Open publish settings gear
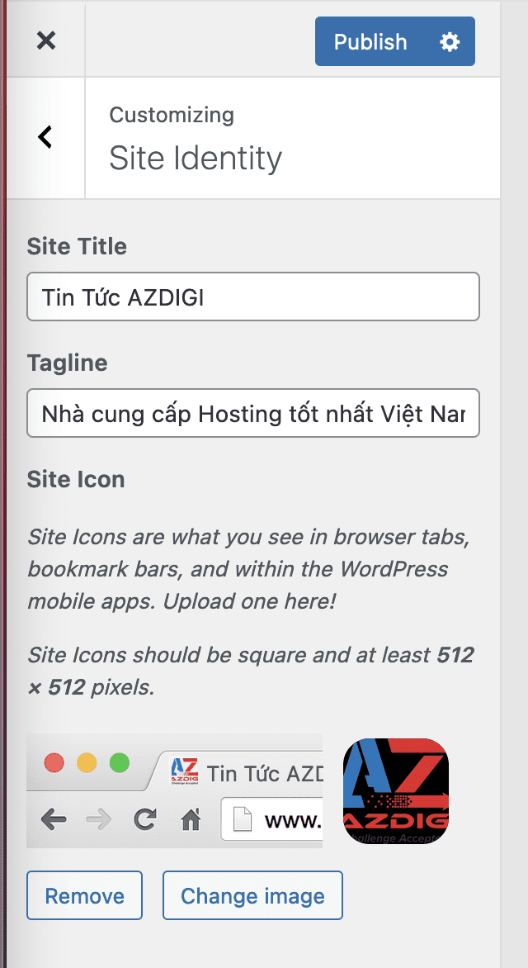The width and height of the screenshot is (528, 968). click(x=450, y=42)
